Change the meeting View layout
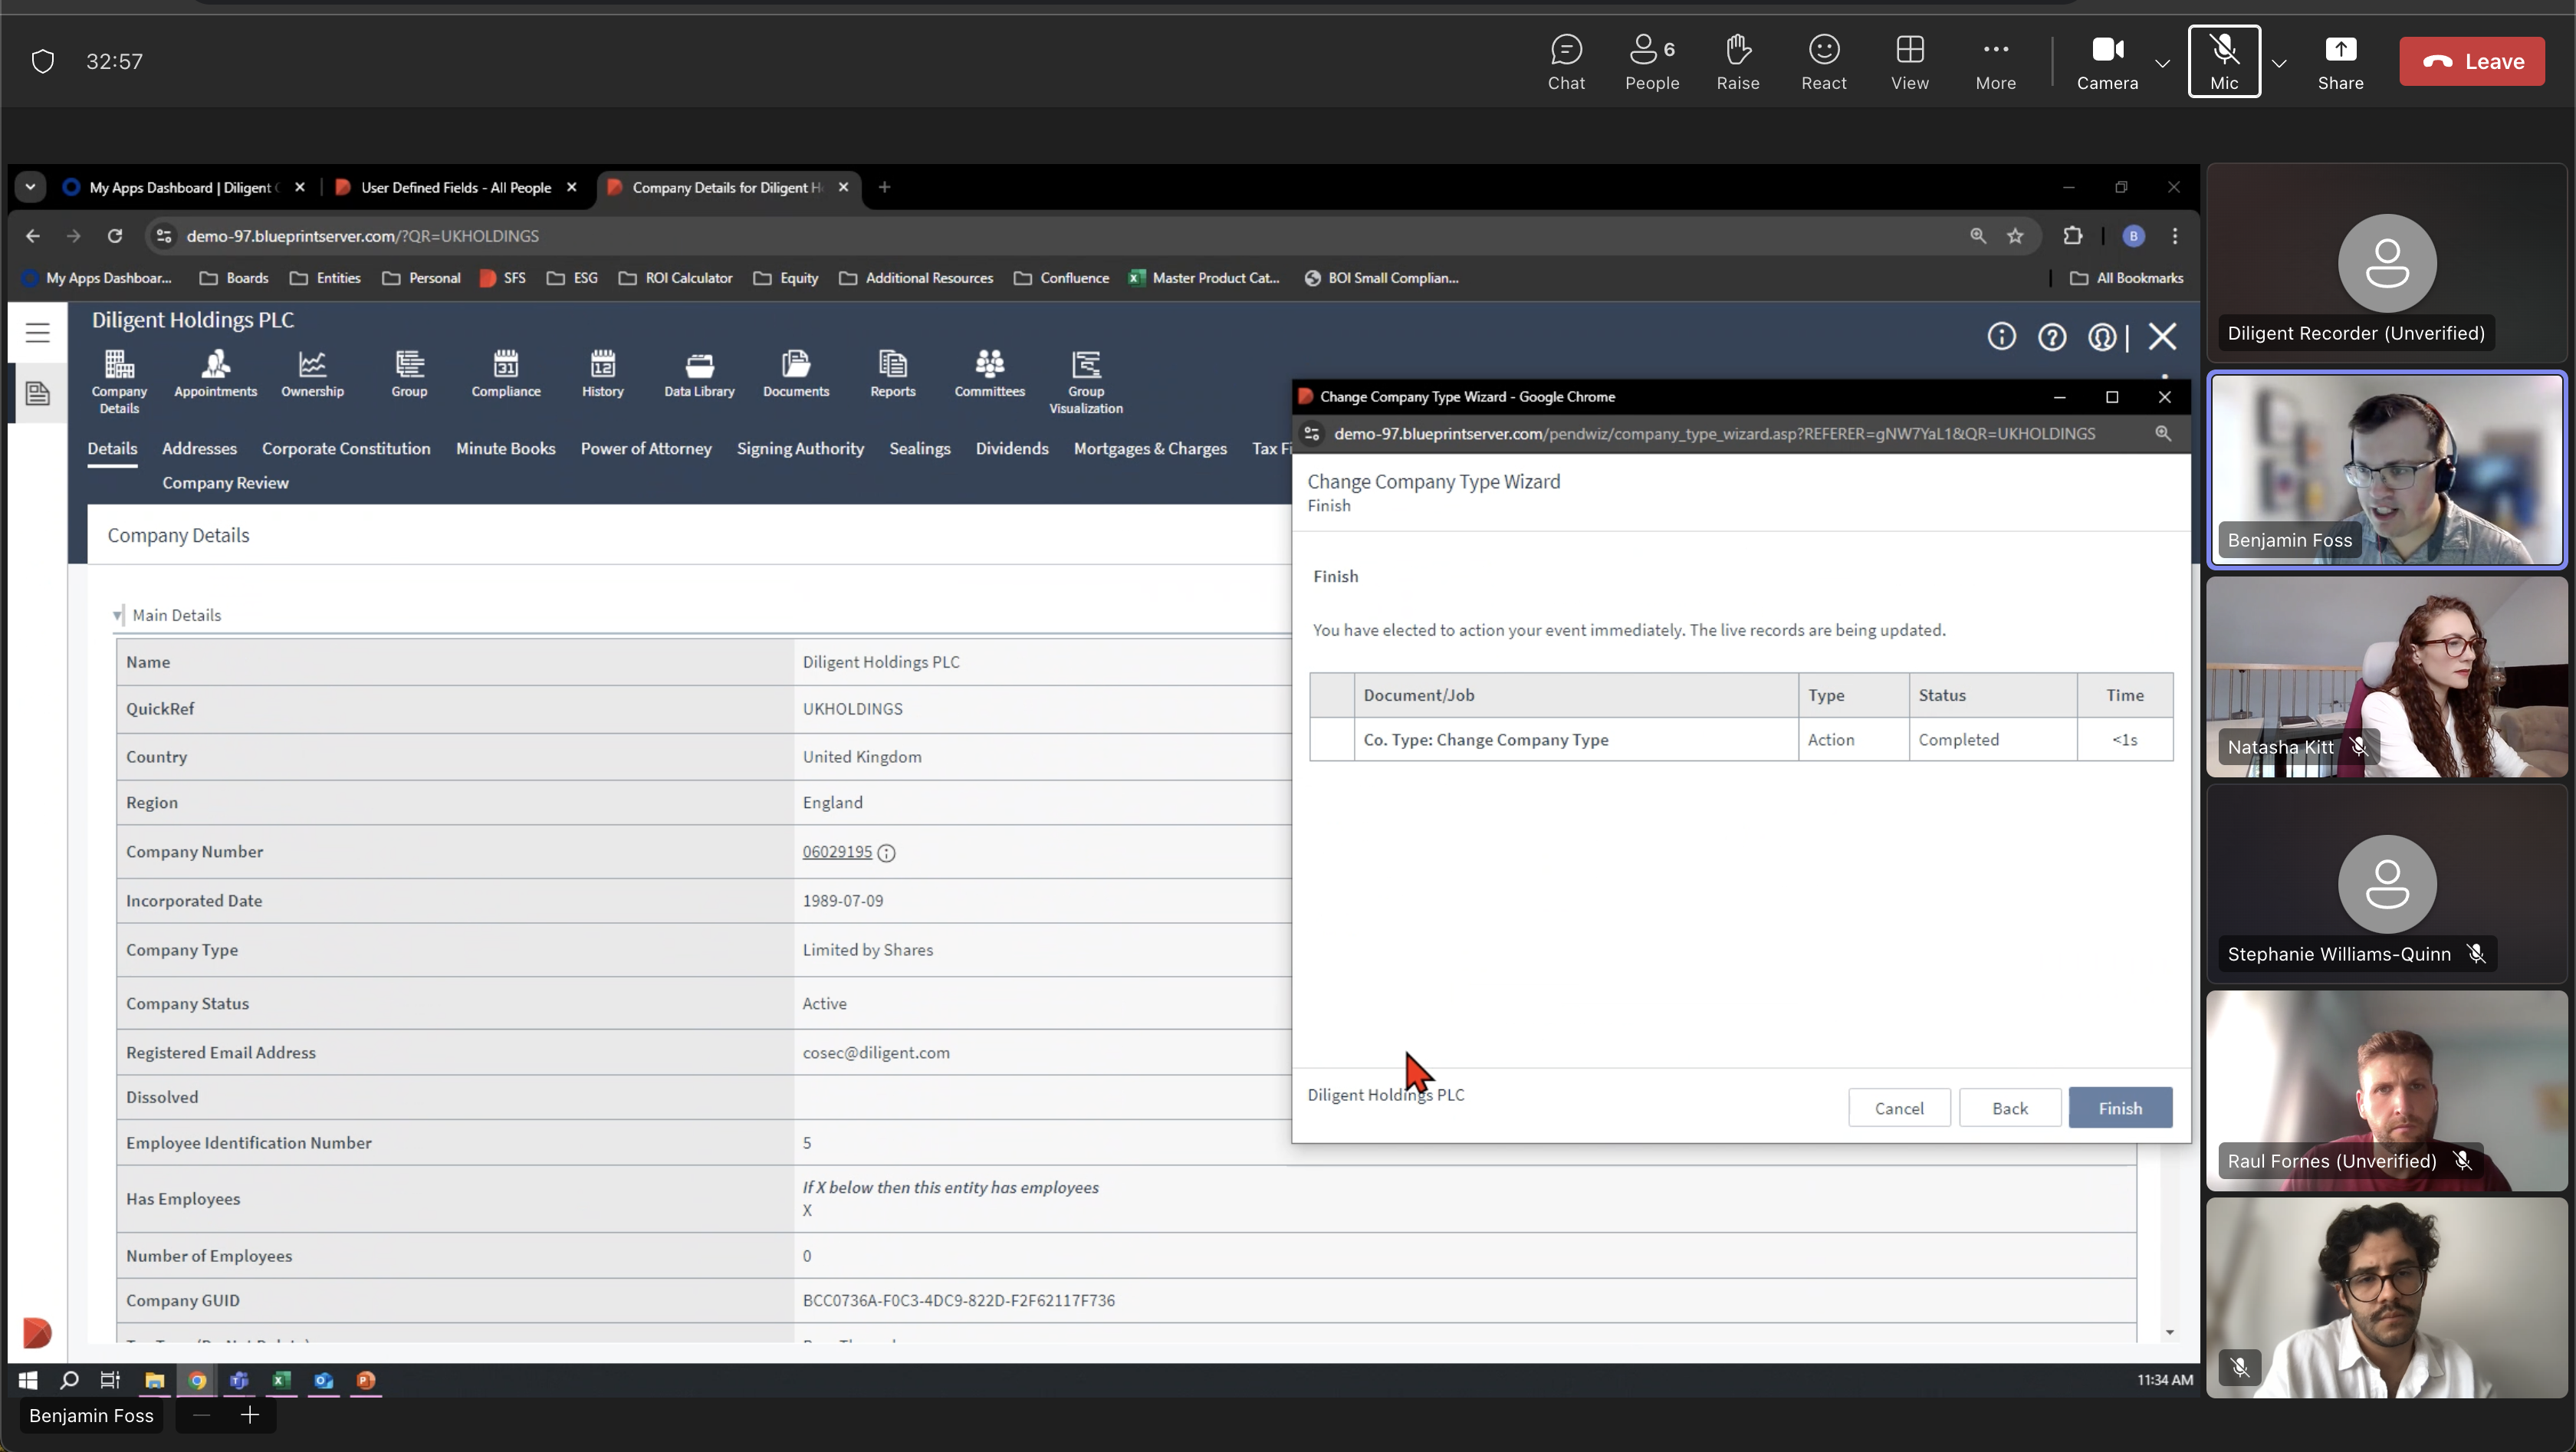 1910,62
